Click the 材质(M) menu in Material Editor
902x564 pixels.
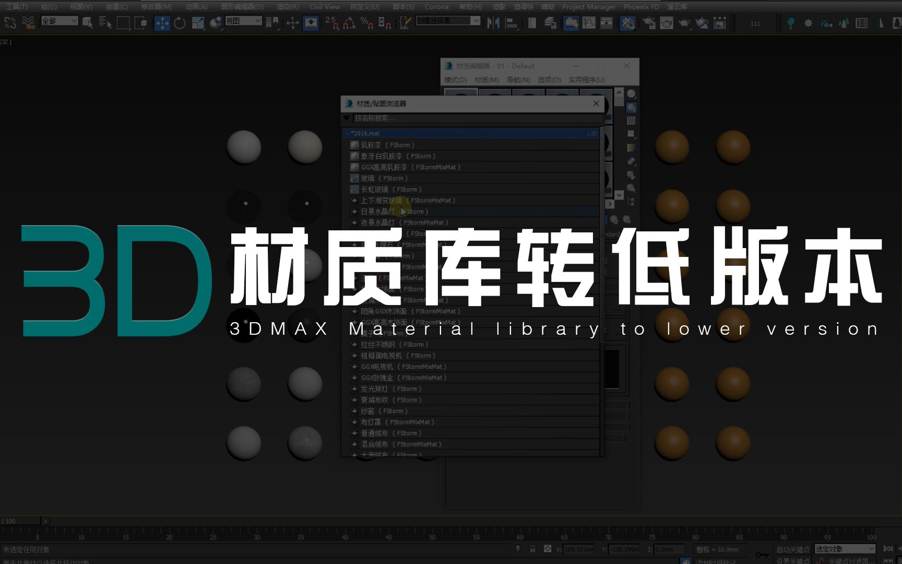486,80
